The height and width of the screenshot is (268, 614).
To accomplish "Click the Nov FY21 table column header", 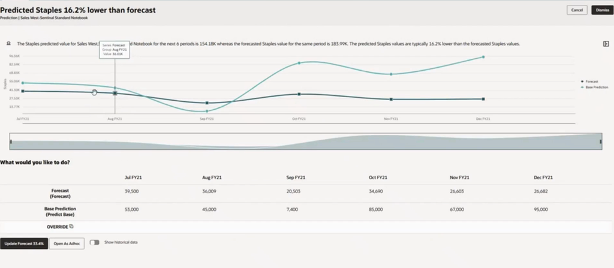I will pos(460,177).
